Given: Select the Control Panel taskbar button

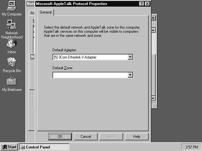Looking at the screenshot, I should tap(44, 147).
